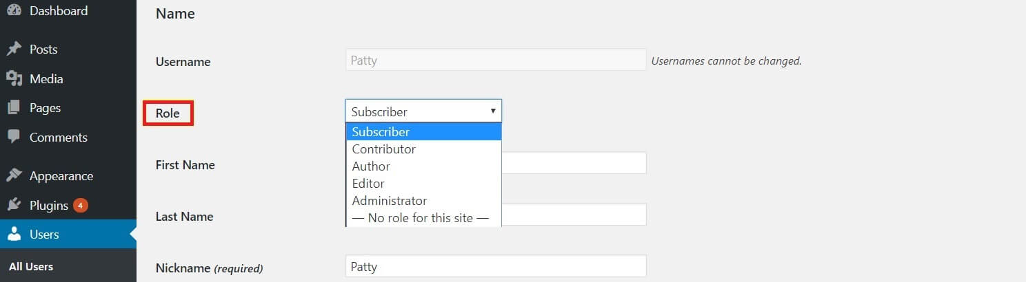Click the Plugins plug icon
Viewport: 1026px width, 282px height.
(14, 205)
